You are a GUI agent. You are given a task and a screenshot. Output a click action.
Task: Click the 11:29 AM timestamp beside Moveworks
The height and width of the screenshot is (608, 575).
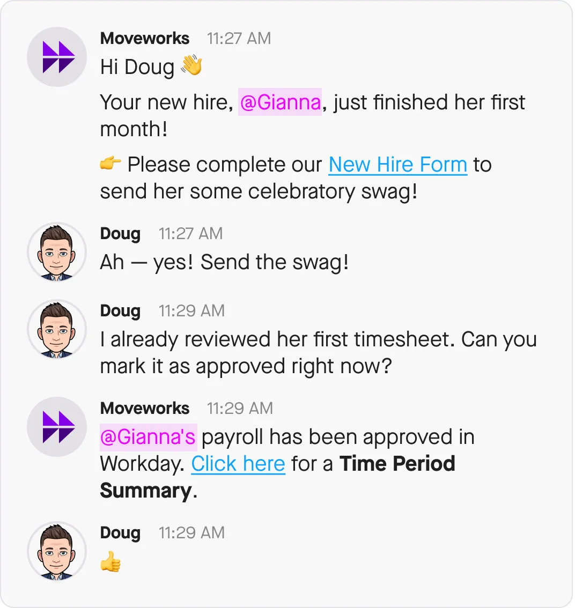click(240, 409)
